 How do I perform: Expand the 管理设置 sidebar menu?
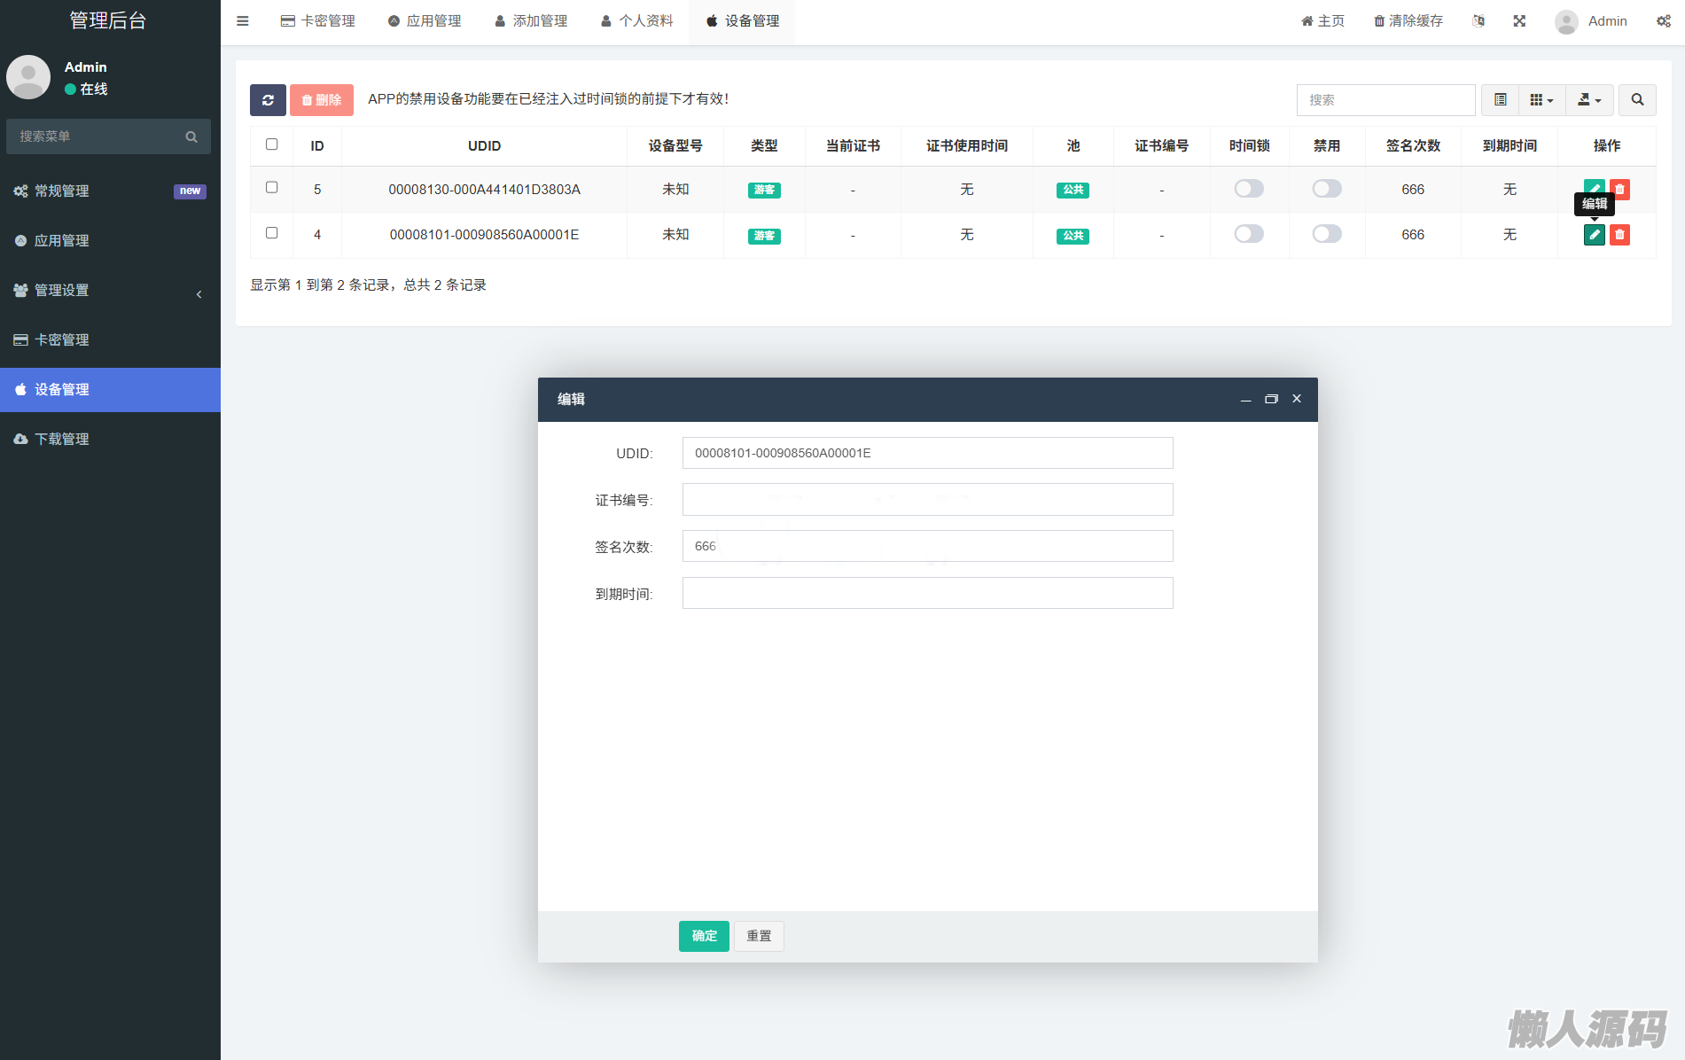tap(110, 291)
